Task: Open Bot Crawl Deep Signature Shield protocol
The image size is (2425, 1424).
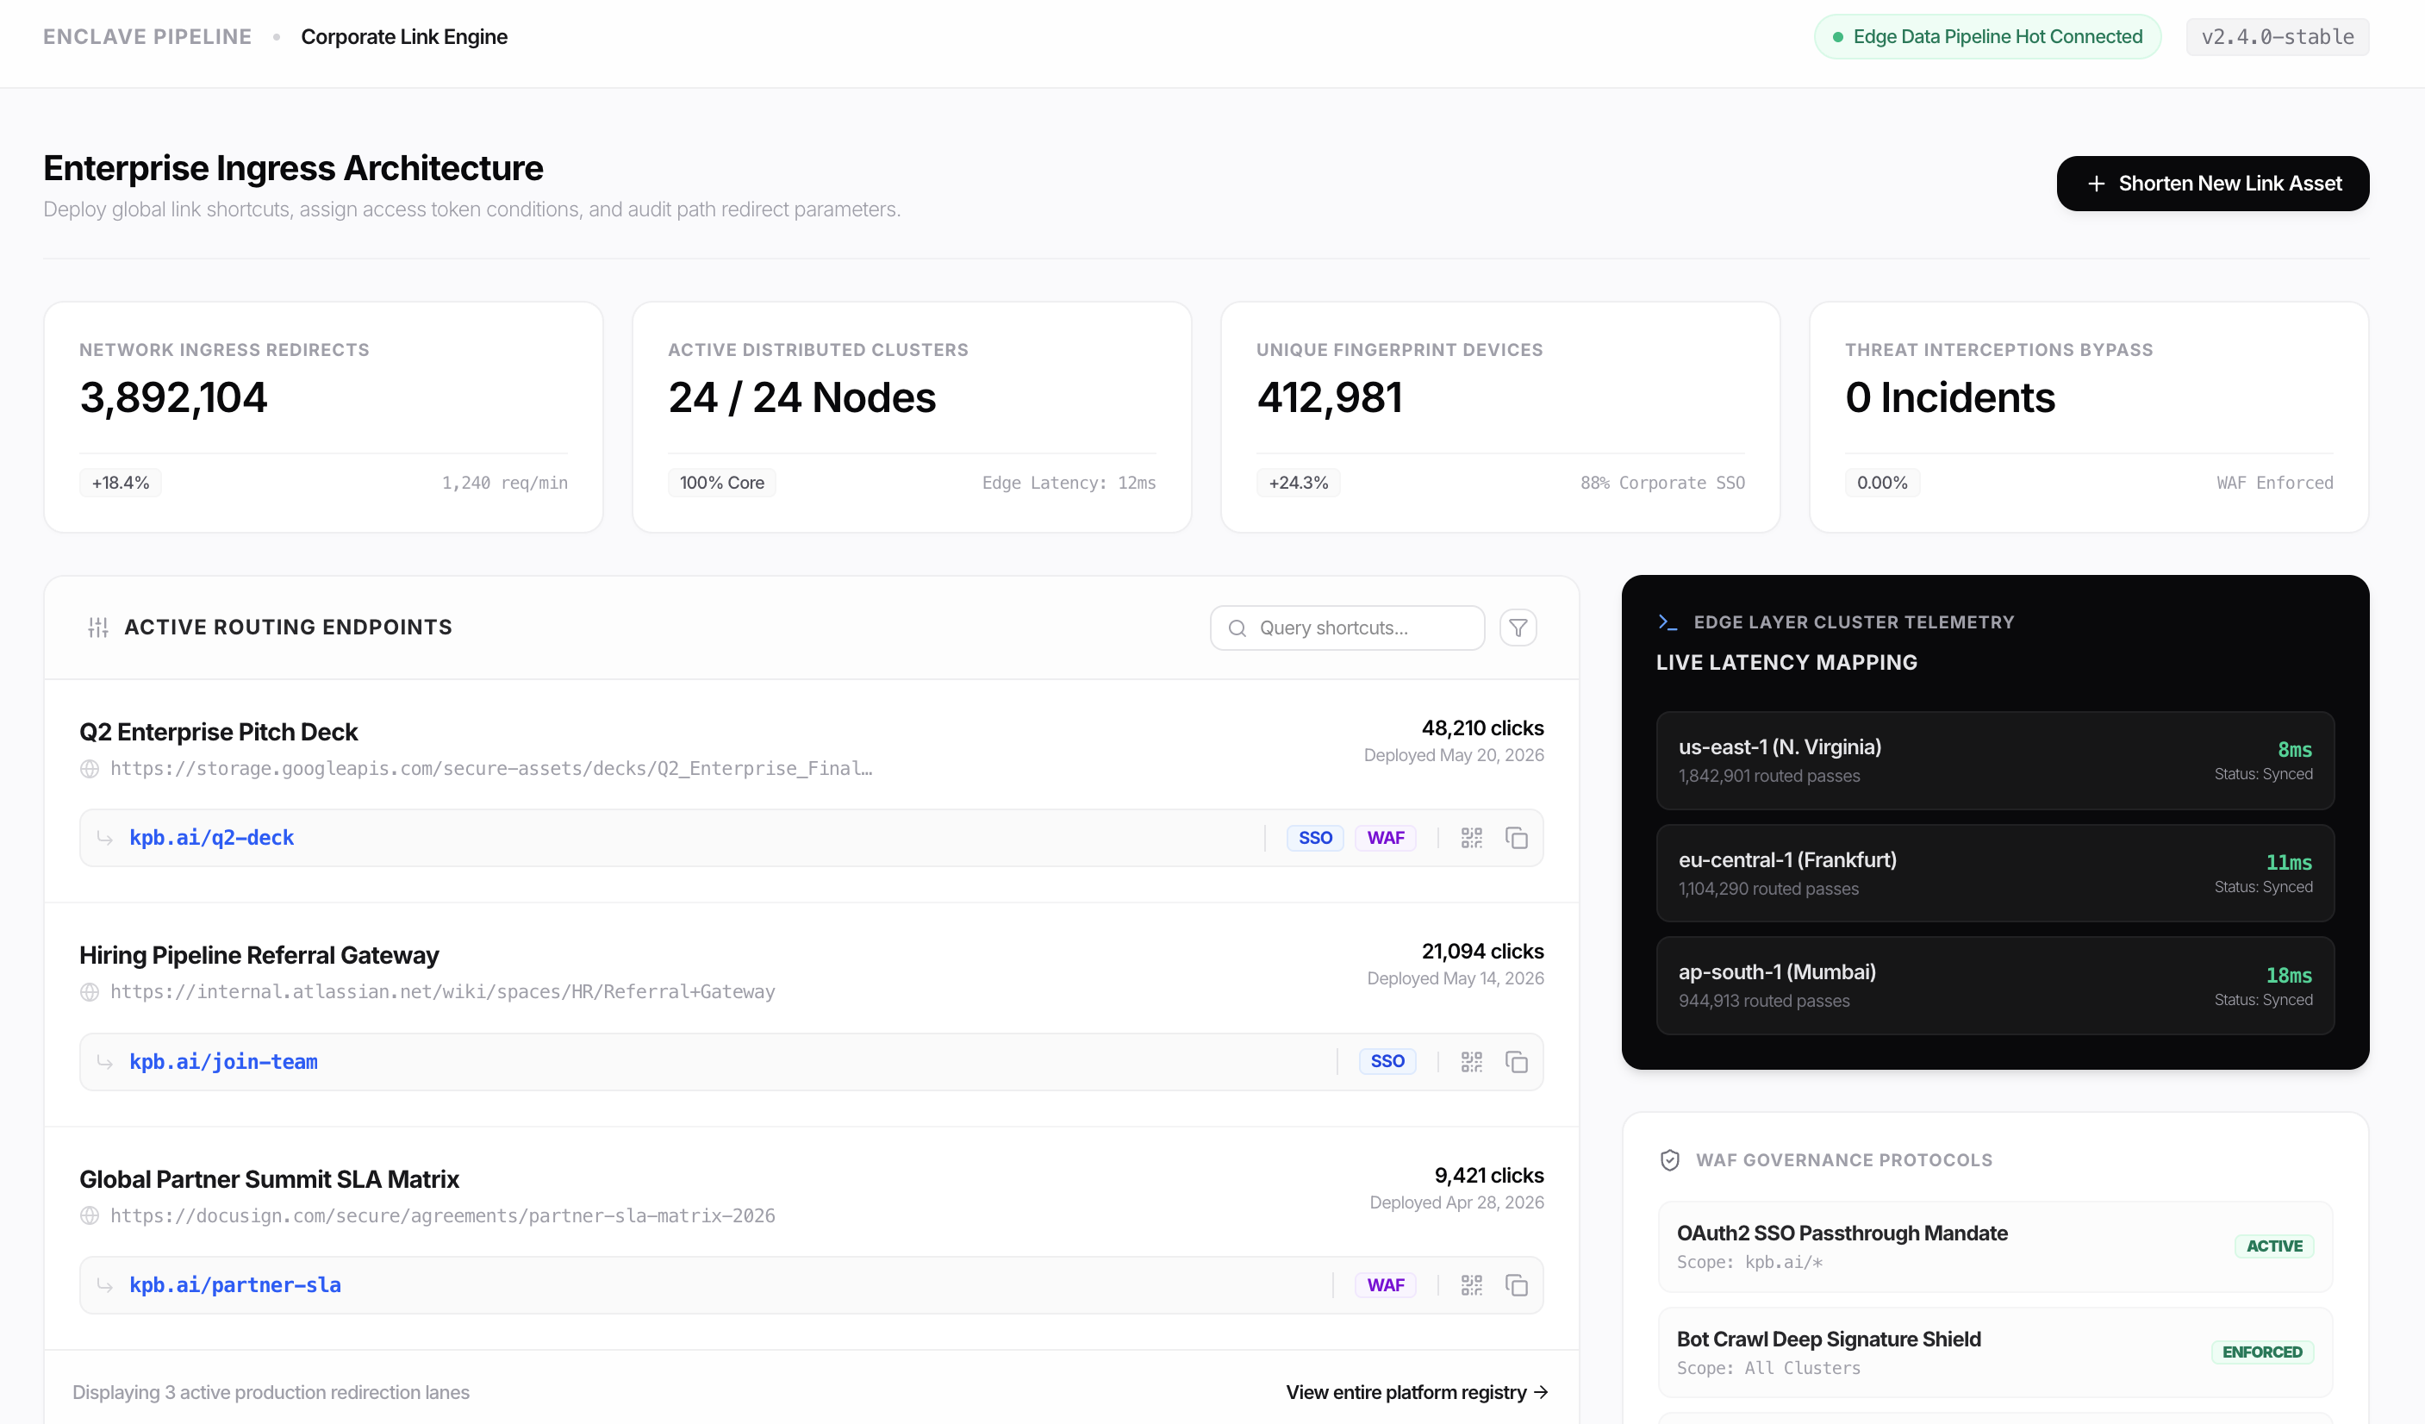Action: coord(1995,1352)
